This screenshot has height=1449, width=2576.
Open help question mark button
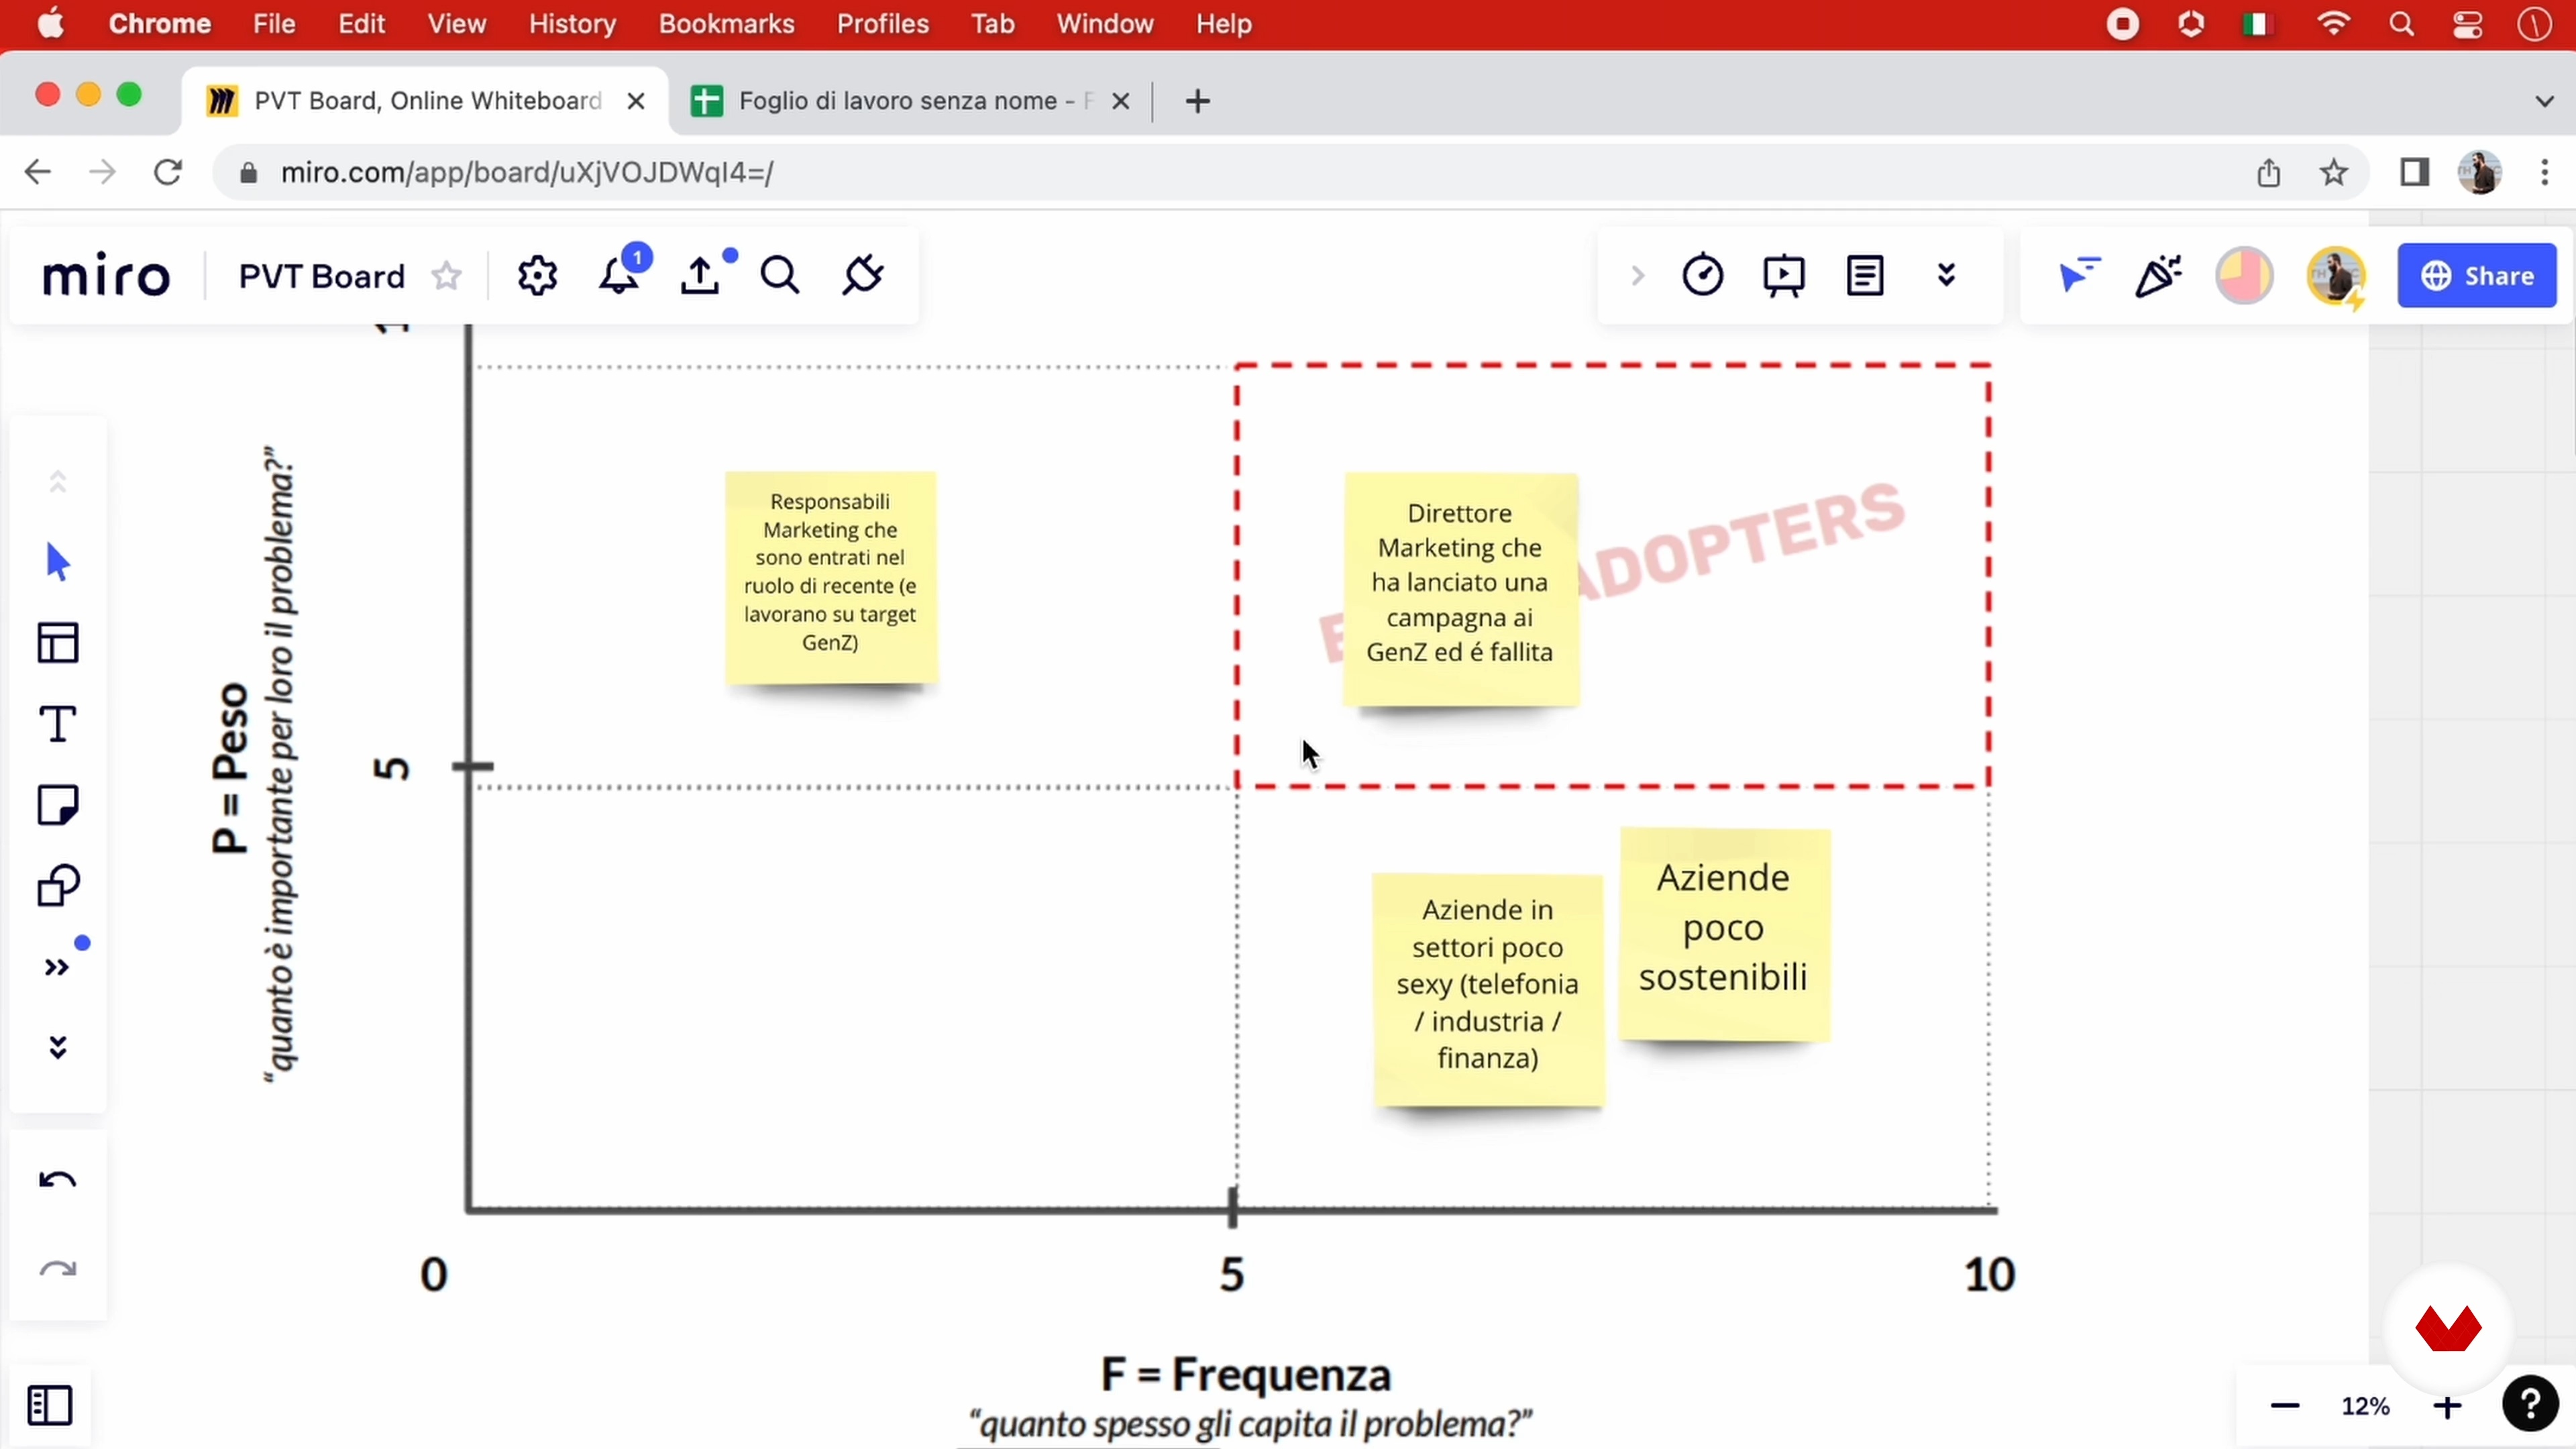(x=2530, y=1404)
